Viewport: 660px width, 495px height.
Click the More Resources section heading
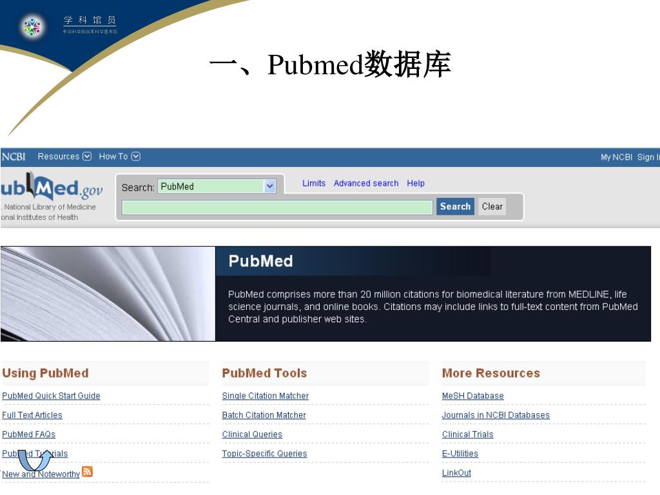point(490,373)
